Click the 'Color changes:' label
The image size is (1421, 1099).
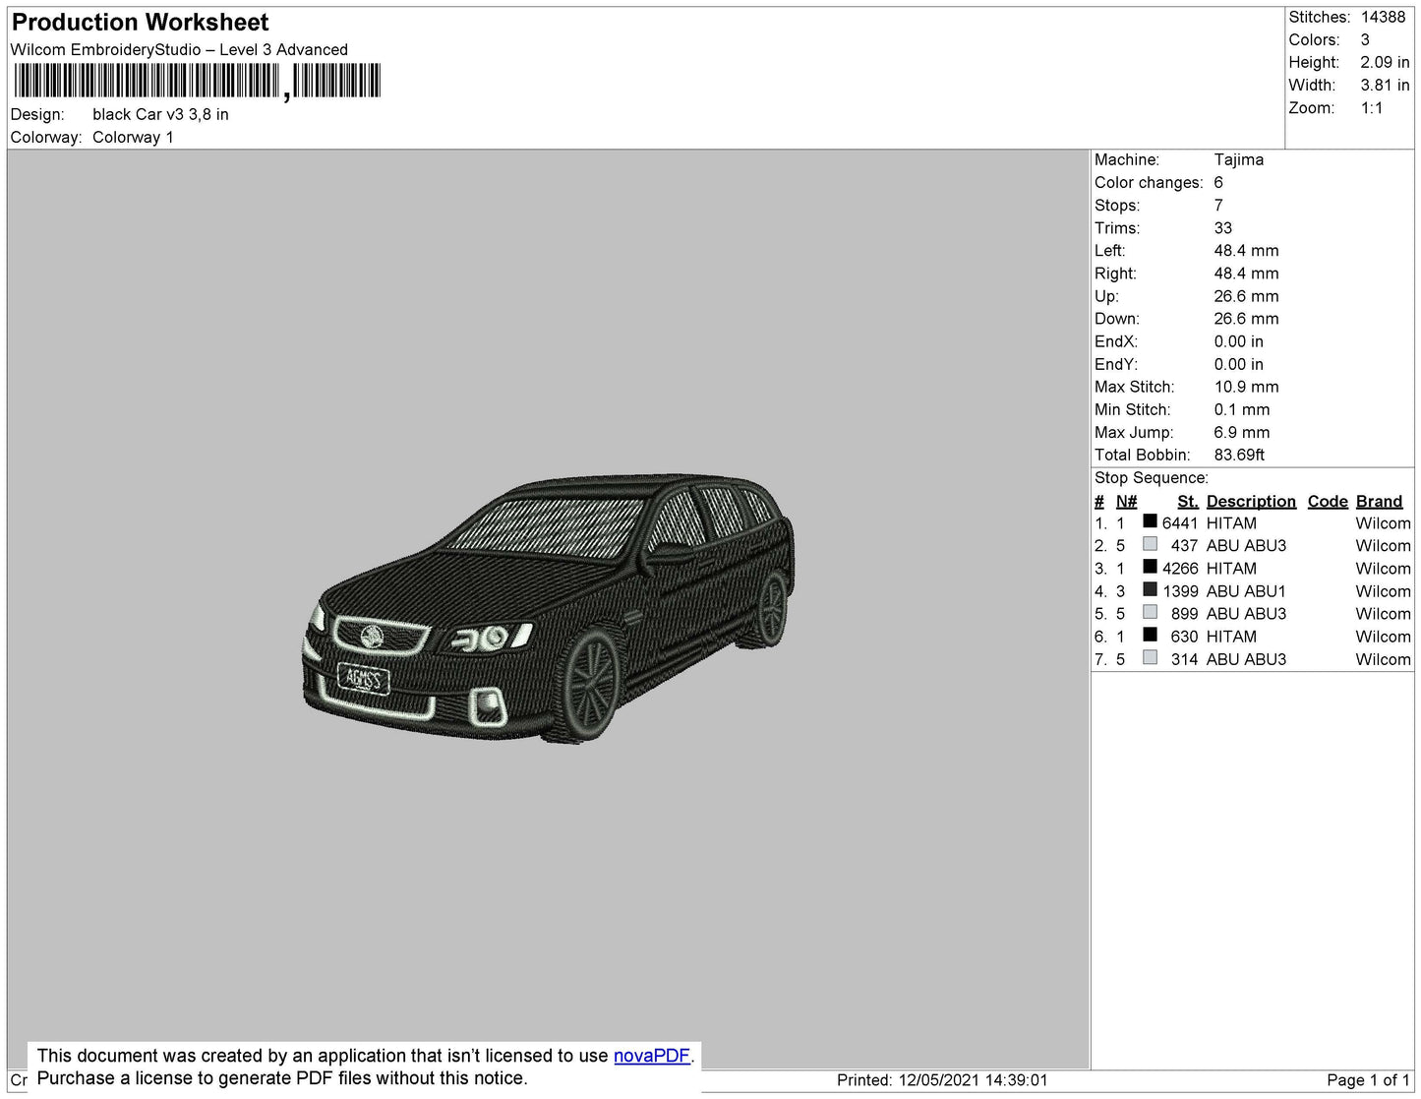(x=1149, y=183)
